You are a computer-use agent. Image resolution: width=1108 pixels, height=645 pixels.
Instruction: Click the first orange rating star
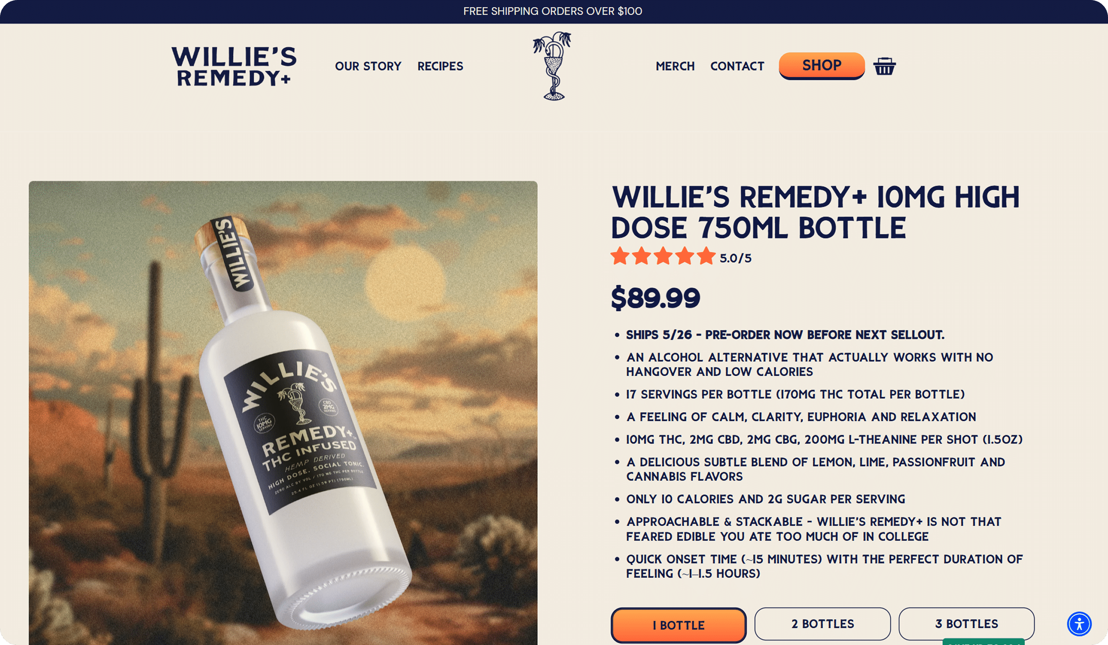(x=620, y=256)
